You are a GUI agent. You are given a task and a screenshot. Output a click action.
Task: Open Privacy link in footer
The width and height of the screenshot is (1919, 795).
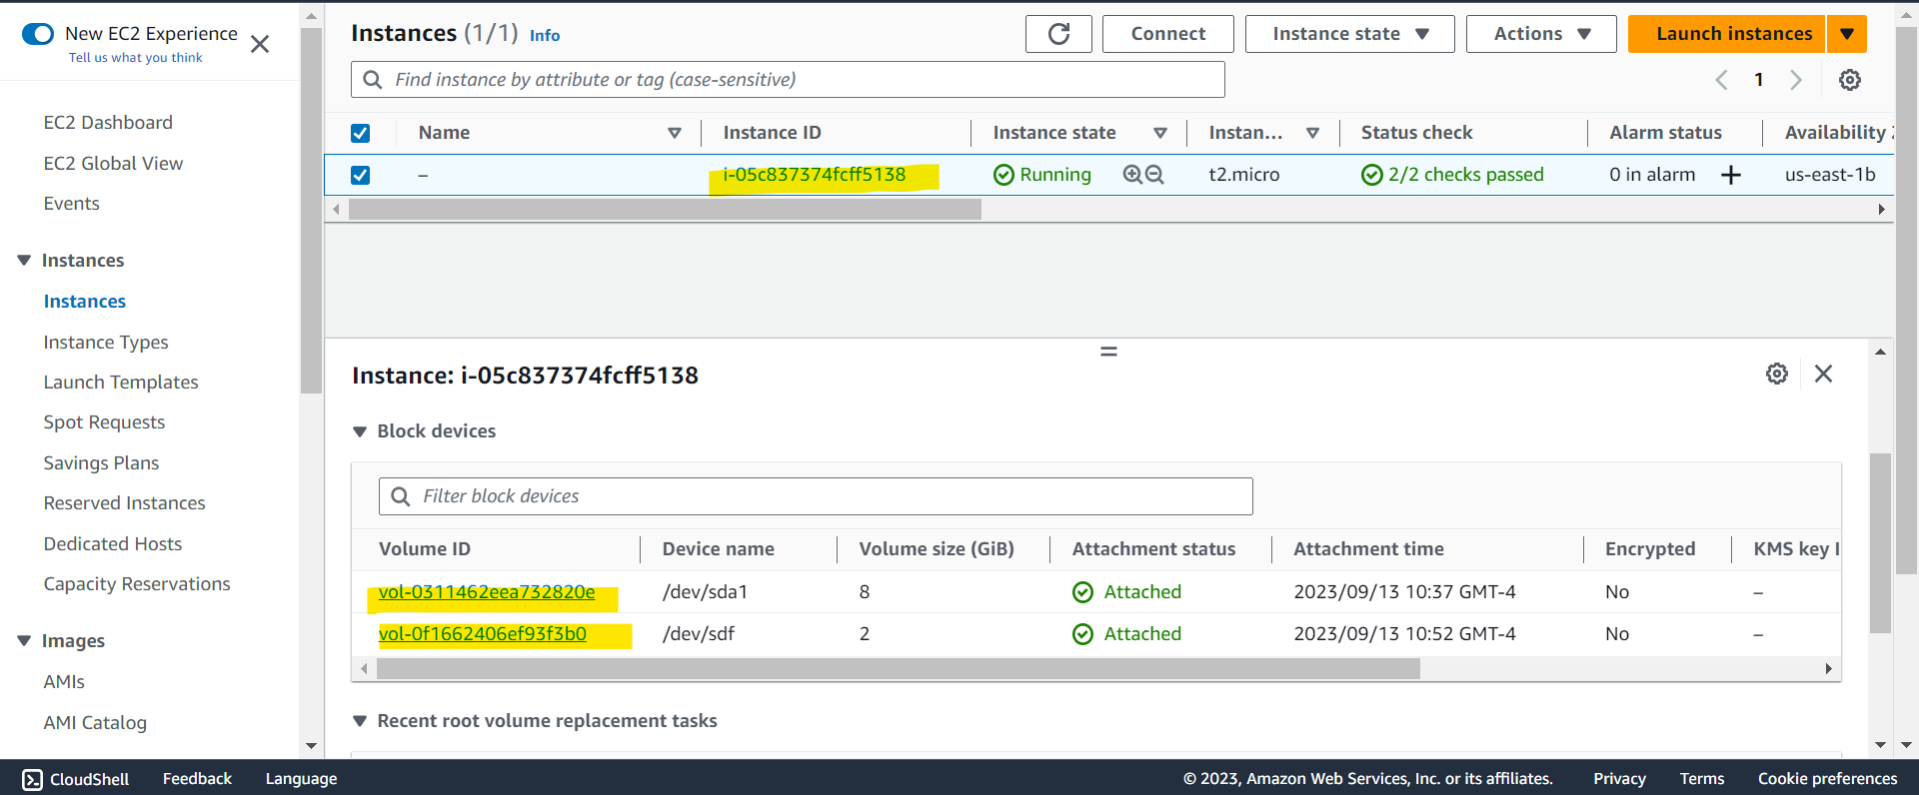point(1619,779)
